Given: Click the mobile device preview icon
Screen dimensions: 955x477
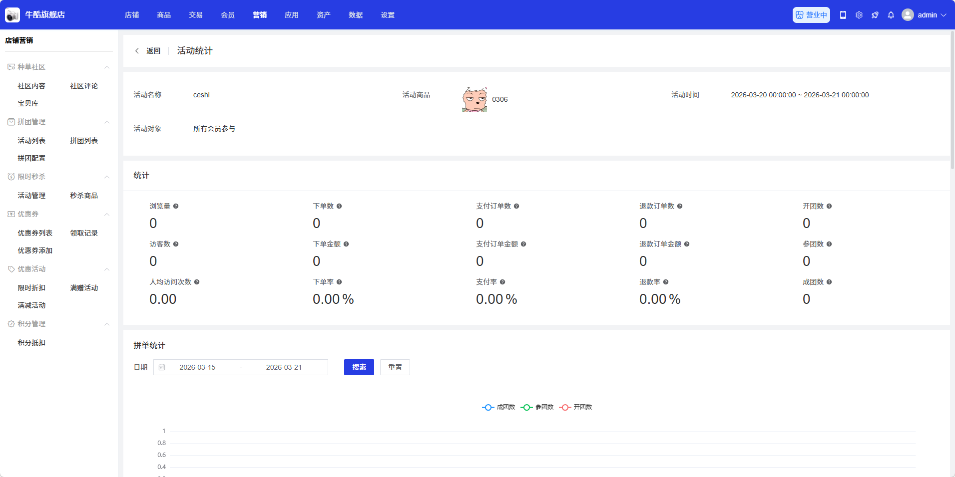Looking at the screenshot, I should [843, 15].
